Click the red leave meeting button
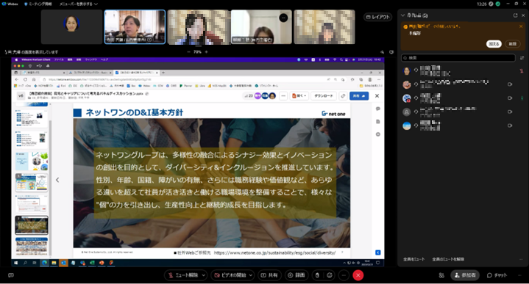This screenshot has width=529, height=284. 358,275
